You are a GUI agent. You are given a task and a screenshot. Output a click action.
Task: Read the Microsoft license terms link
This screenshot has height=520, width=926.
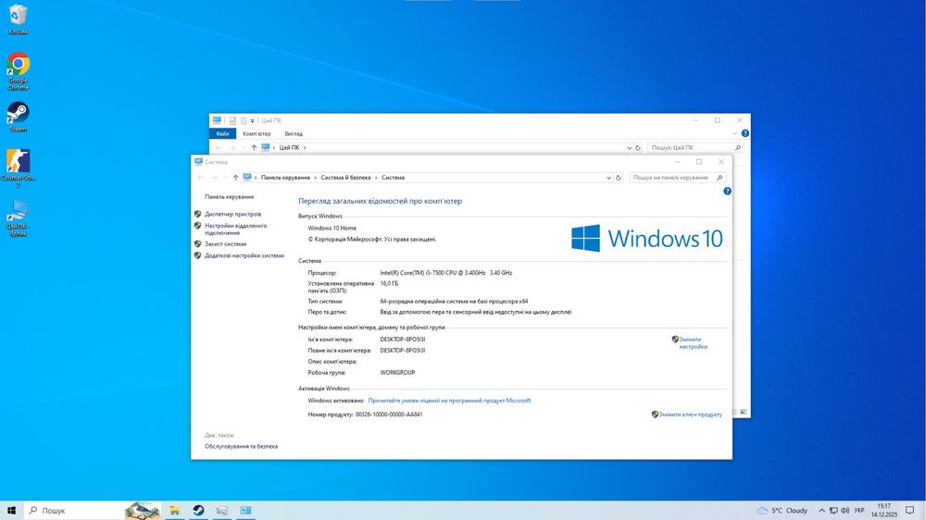coord(449,401)
